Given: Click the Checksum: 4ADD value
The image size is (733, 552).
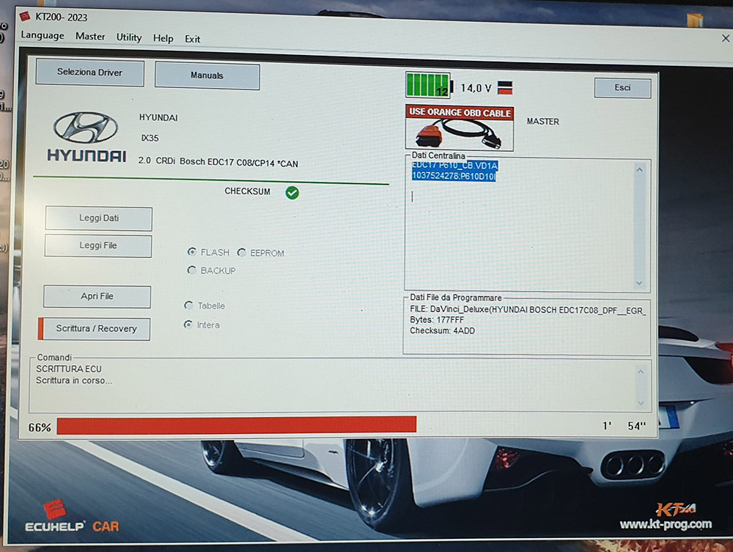Looking at the screenshot, I should coord(442,331).
